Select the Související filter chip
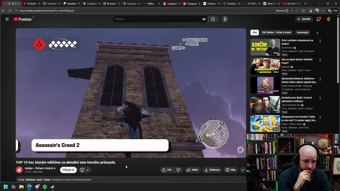 (x=303, y=32)
